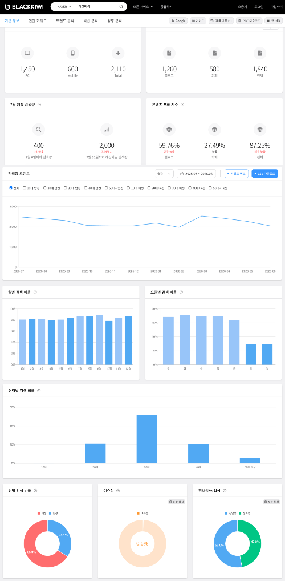Enable the 40대 남성 checkbox
This screenshot has height=581, width=285.
click(x=85, y=188)
